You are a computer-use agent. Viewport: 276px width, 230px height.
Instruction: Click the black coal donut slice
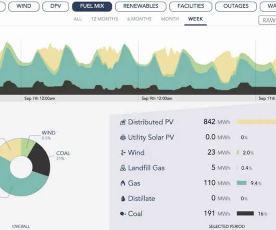click(41, 160)
